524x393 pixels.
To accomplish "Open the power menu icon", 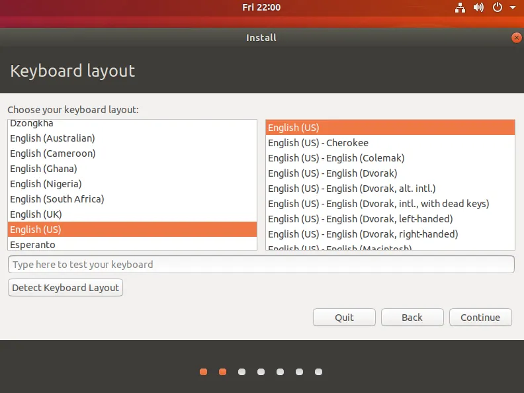I will coord(498,7).
